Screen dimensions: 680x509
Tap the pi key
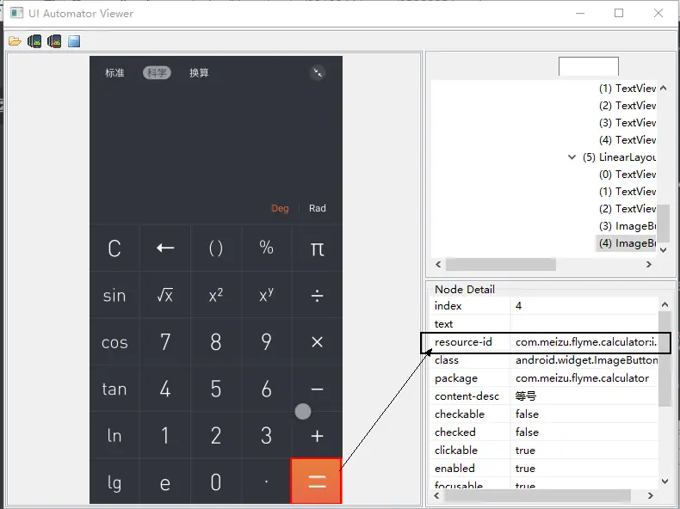pyautogui.click(x=317, y=248)
